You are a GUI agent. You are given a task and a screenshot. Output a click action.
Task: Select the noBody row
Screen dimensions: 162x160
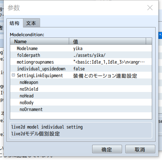tap(81, 102)
